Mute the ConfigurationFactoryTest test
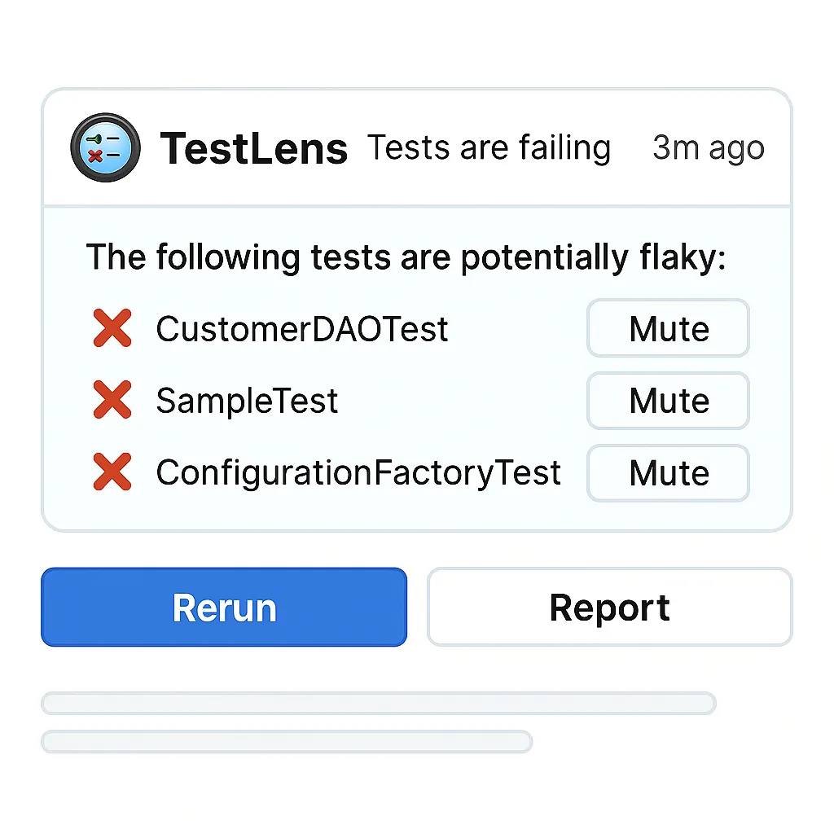 [x=668, y=473]
